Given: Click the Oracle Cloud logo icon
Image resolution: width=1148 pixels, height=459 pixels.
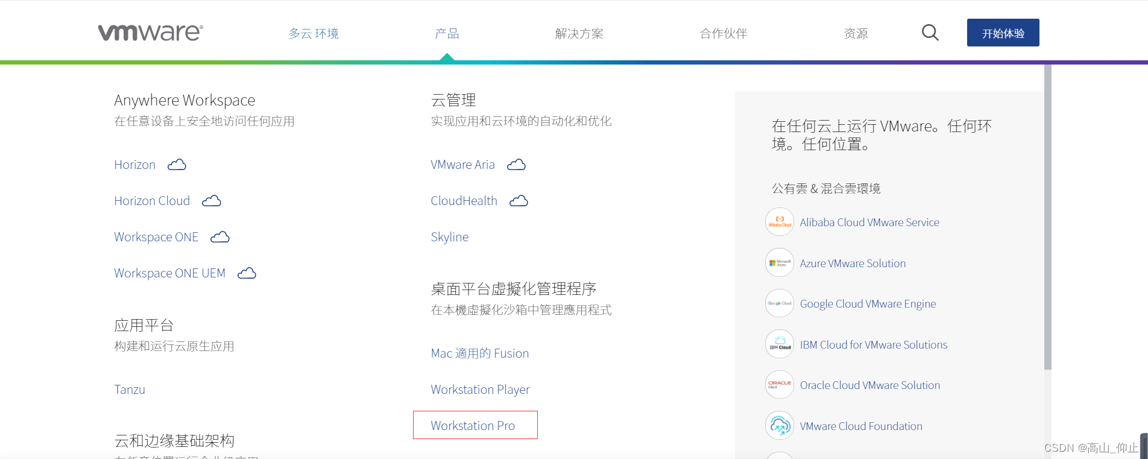Looking at the screenshot, I should click(x=780, y=385).
